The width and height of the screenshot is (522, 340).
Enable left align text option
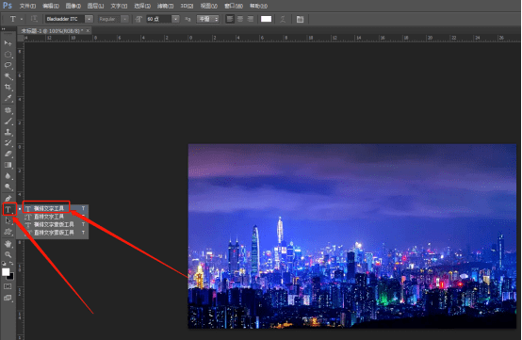(x=230, y=19)
